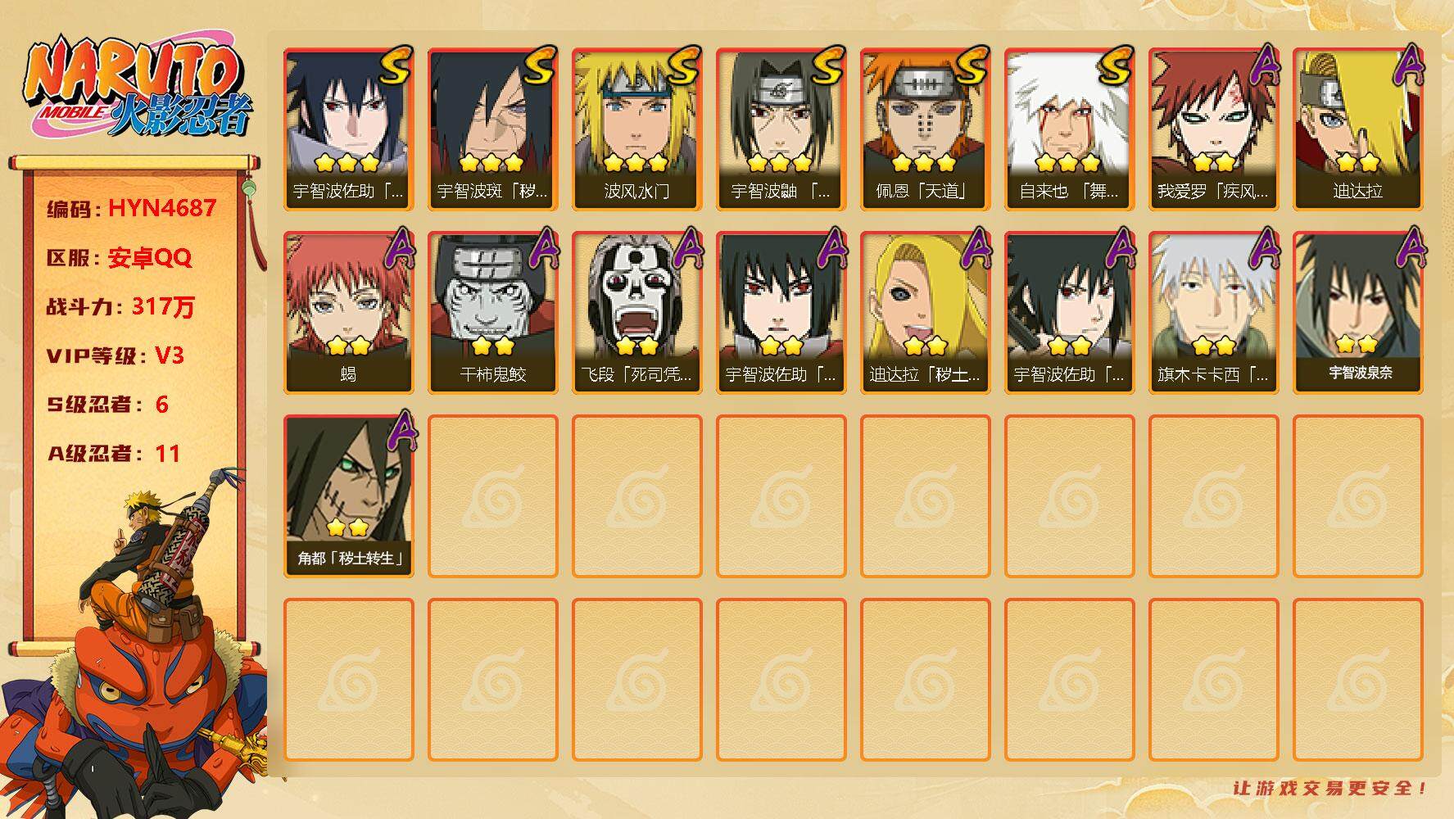Screen dimensions: 1454x819
Task: Select the 角都「秽土转生」 card
Action: 348,496
